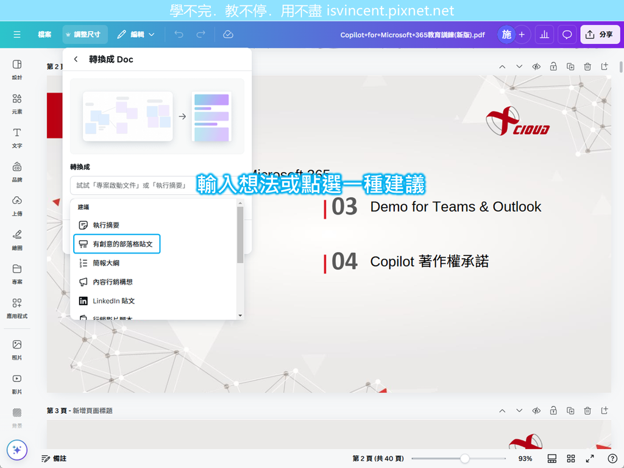
Task: Duplicate page 3
Action: pyautogui.click(x=570, y=410)
